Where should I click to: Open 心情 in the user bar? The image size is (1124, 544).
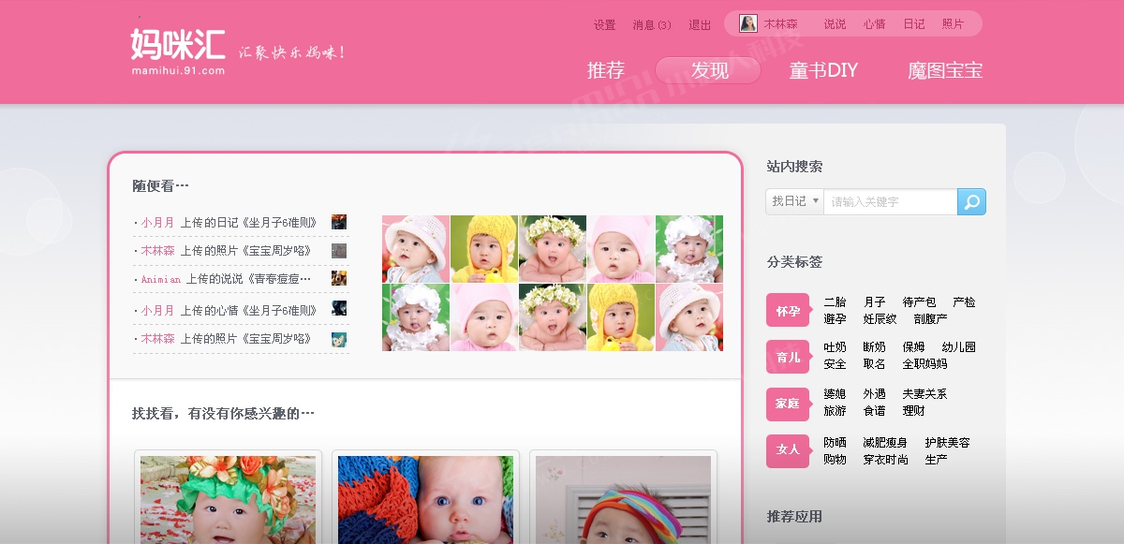875,24
